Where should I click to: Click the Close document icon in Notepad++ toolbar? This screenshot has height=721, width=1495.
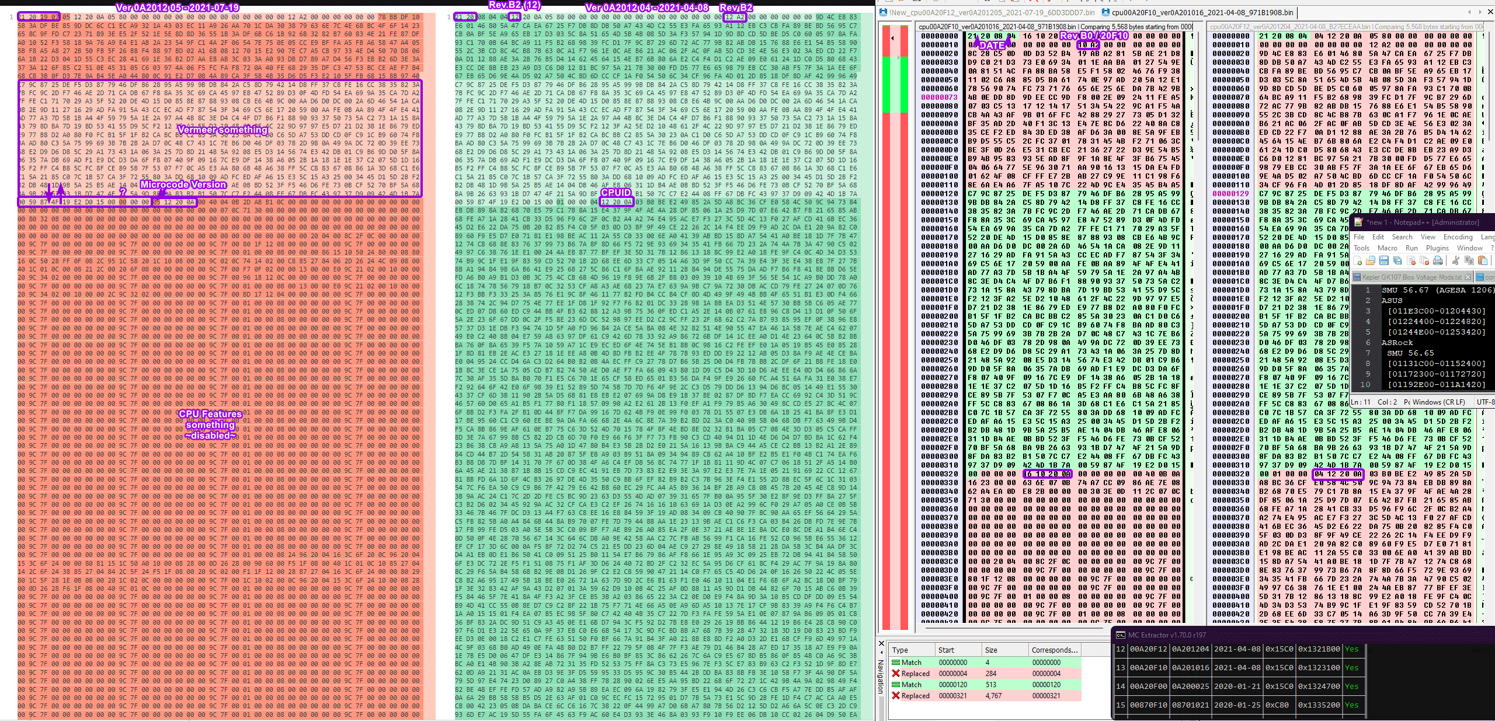pos(1411,260)
